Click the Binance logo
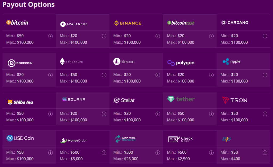The image size is (273, 167). (127, 23)
